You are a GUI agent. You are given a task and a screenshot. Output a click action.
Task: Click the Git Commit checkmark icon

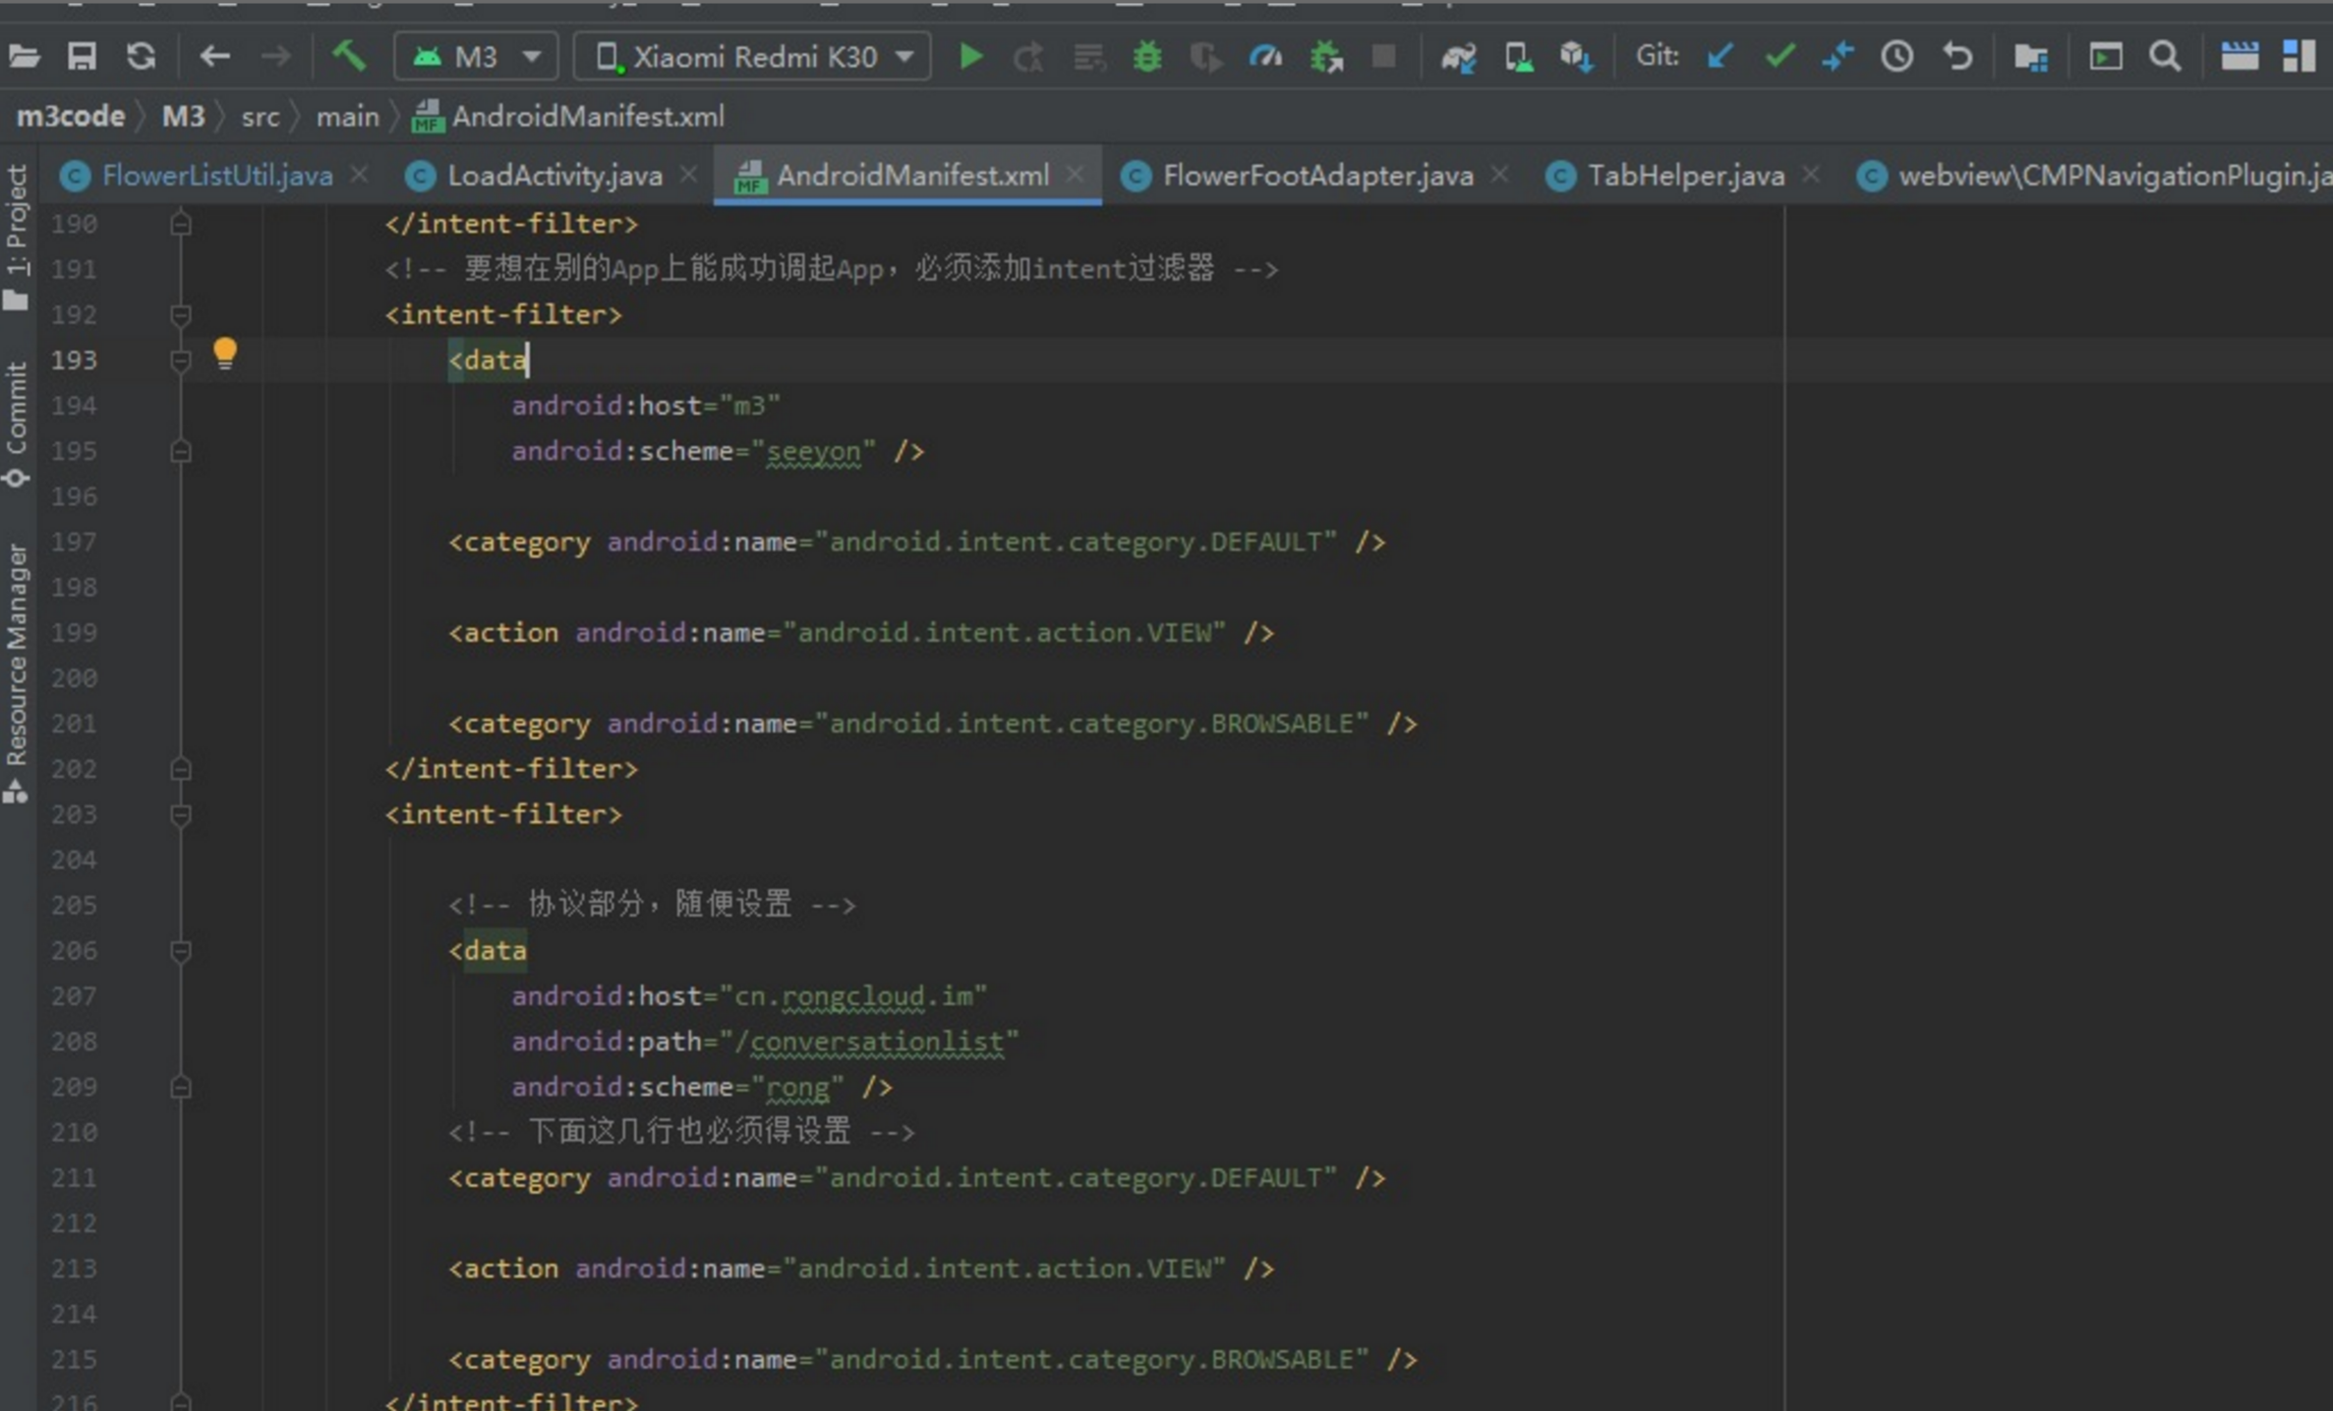[1779, 57]
